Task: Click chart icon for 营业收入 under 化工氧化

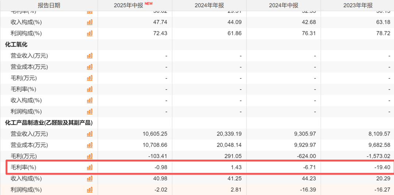Action: point(89,56)
